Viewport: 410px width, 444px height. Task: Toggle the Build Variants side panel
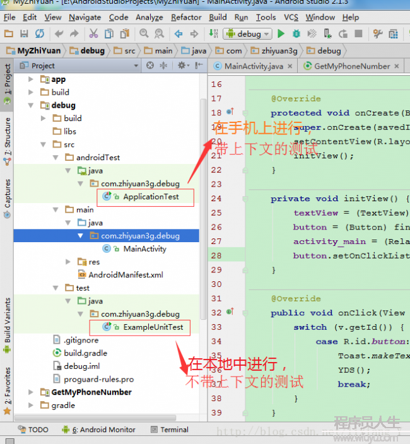[x=7, y=325]
